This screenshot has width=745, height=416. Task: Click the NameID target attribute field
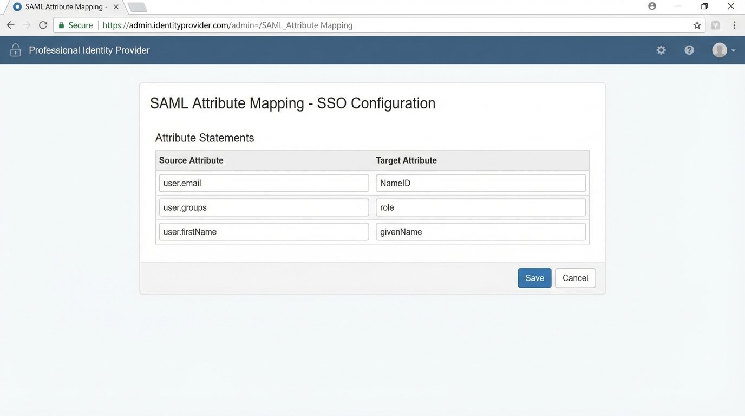point(480,183)
